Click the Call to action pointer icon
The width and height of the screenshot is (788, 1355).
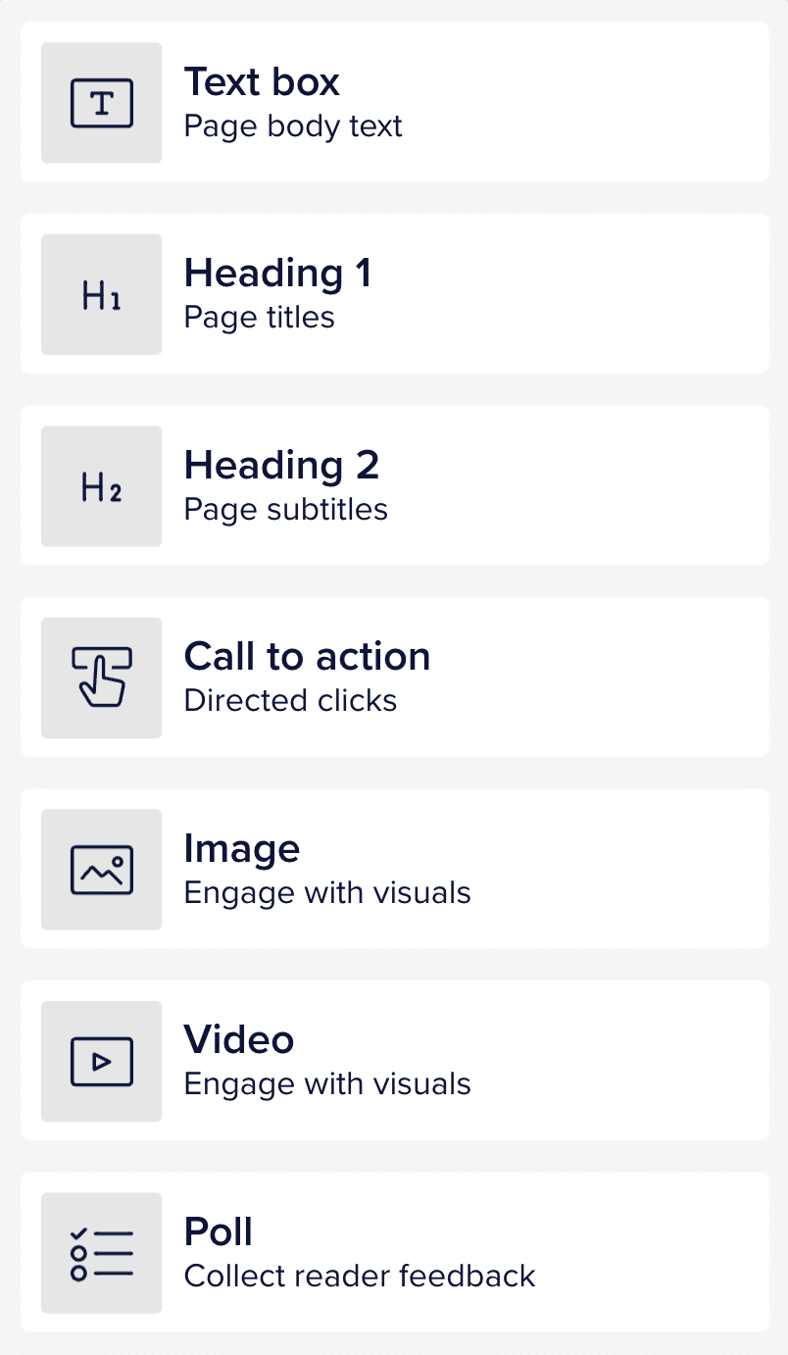101,677
